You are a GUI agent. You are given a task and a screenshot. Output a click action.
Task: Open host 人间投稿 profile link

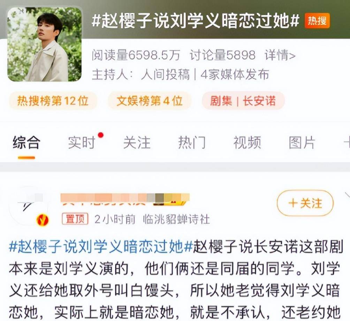[x=165, y=74]
